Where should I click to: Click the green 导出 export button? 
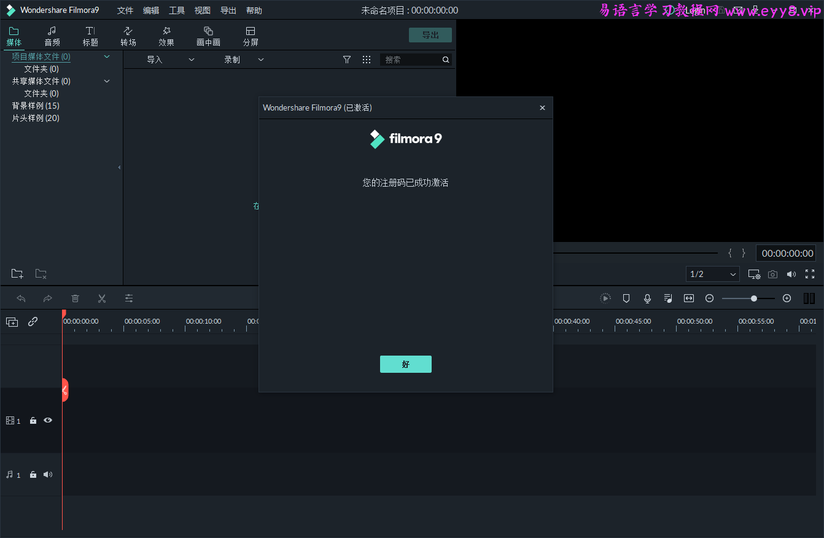[x=430, y=35]
